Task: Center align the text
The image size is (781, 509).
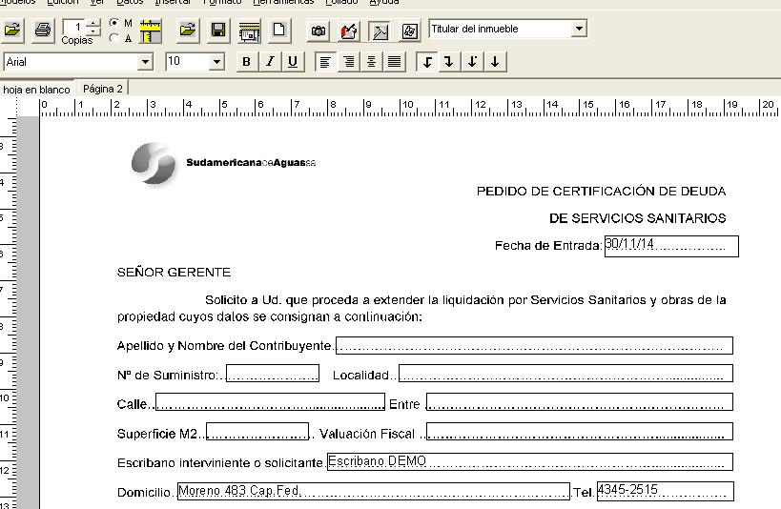Action: point(372,62)
